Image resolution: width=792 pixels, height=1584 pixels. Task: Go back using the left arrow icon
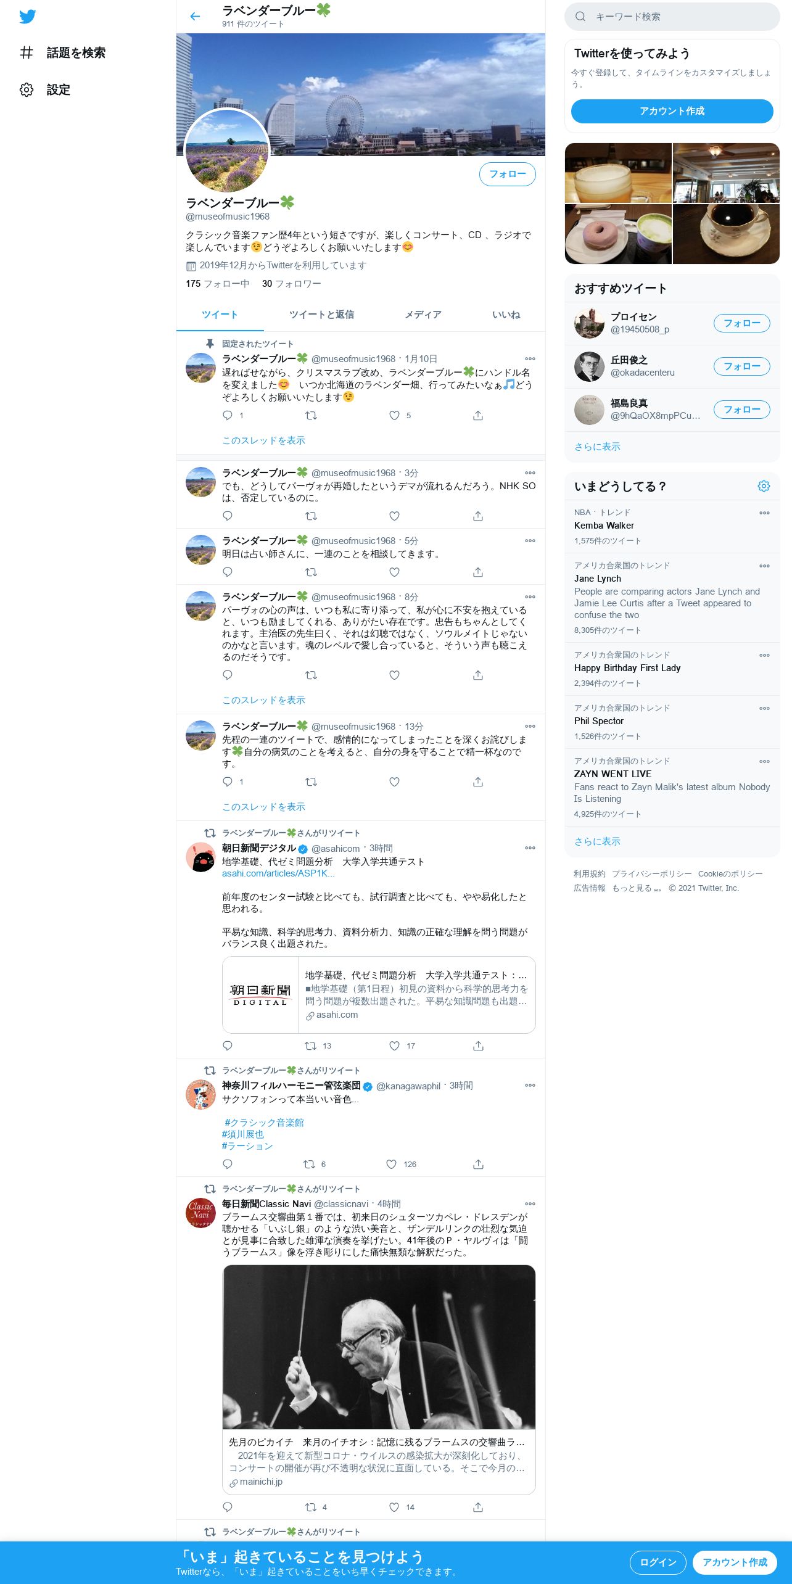[x=195, y=17]
